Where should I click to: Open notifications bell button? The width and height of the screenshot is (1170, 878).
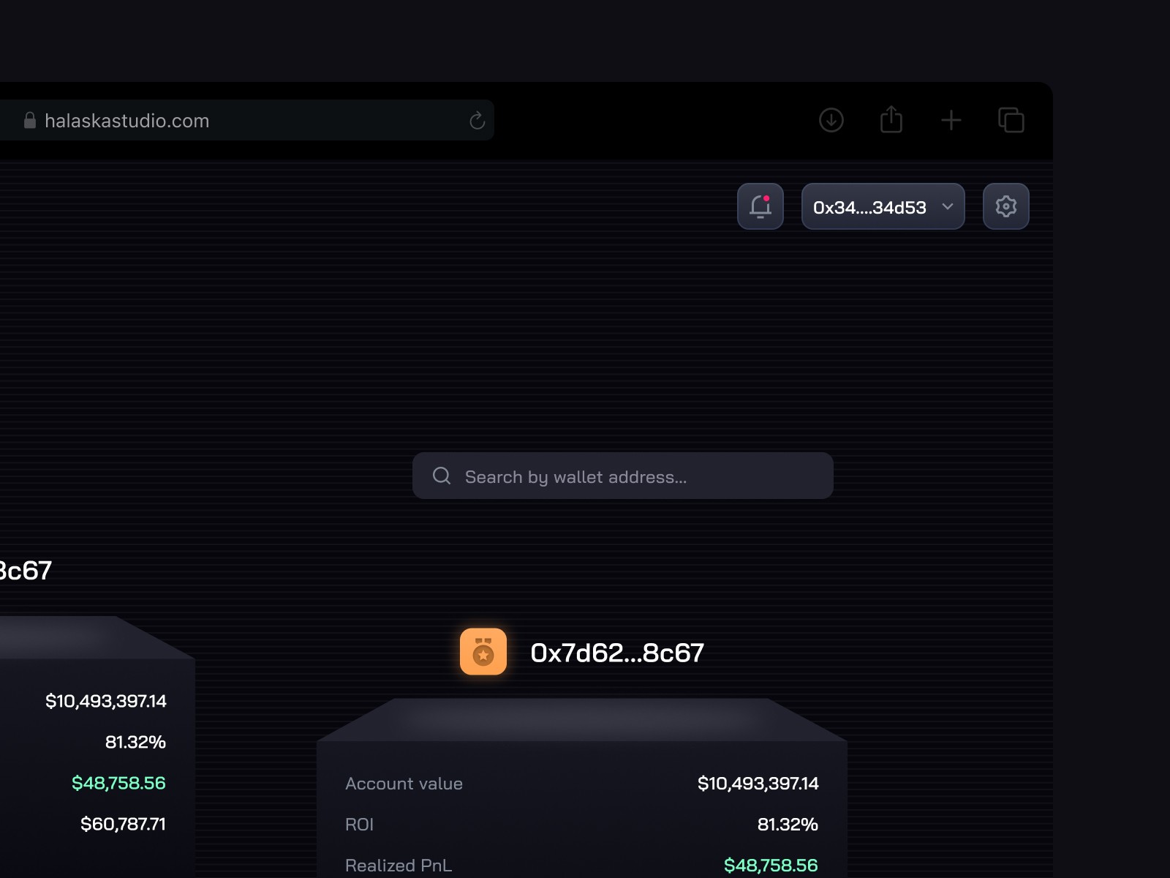point(760,206)
